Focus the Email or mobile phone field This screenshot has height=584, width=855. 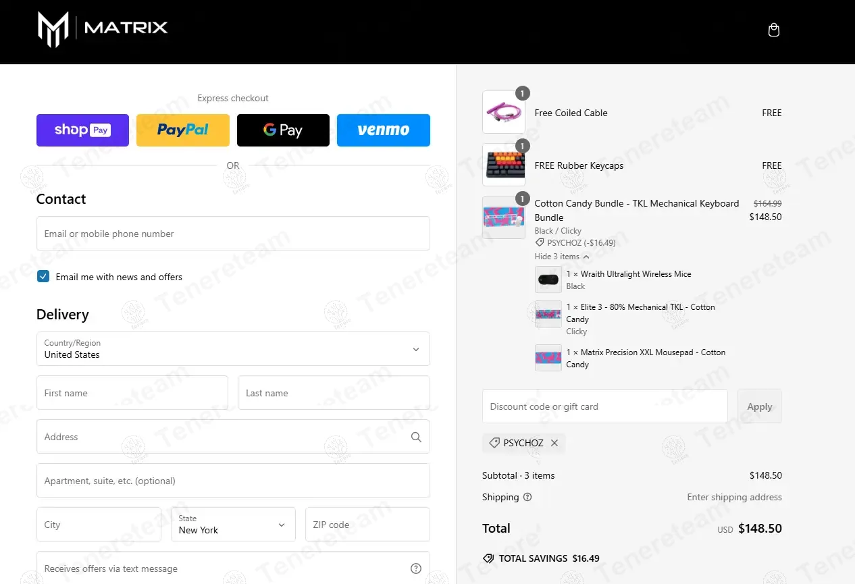233,234
